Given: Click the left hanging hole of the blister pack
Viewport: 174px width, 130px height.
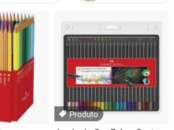Looking at the screenshot, I should [x=67, y=27].
